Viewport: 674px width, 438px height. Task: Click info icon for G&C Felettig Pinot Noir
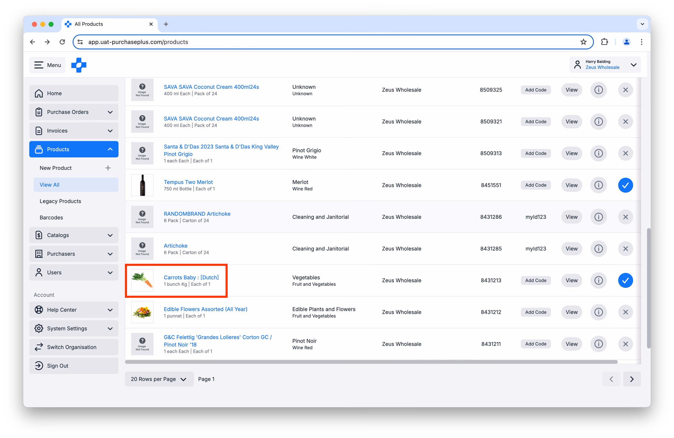pyautogui.click(x=598, y=344)
